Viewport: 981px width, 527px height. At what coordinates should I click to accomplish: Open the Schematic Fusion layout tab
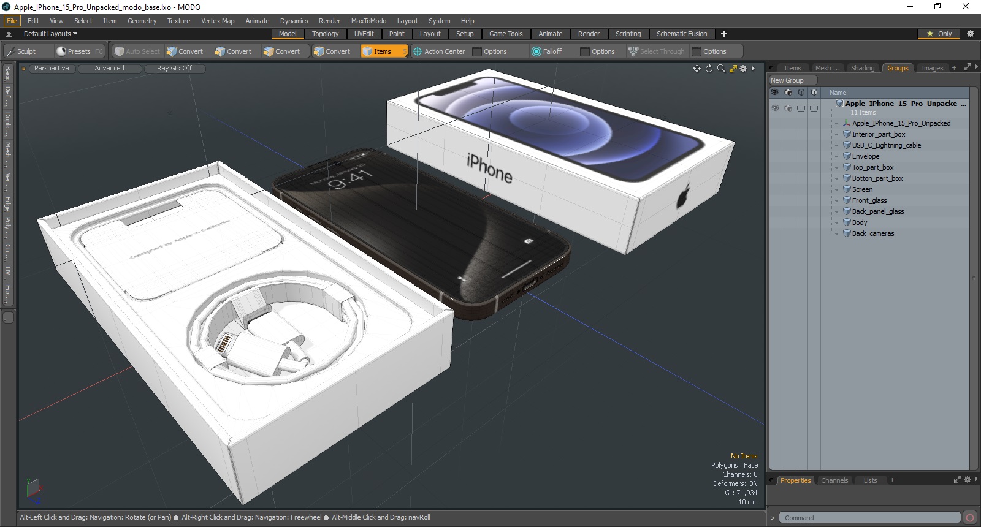(x=682, y=34)
